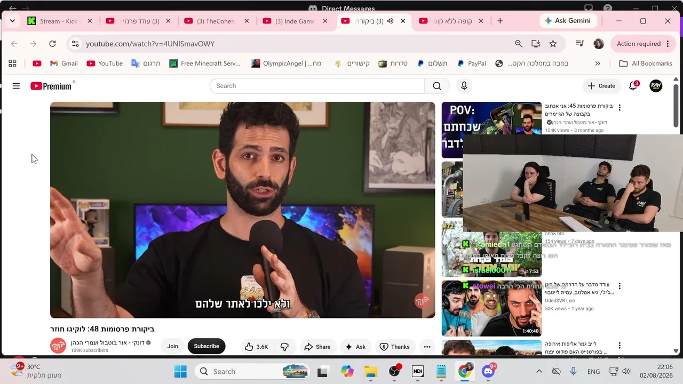Switch to the קופה ללא קופ tab
Image resolution: width=683 pixels, height=384 pixels.
coord(451,21)
